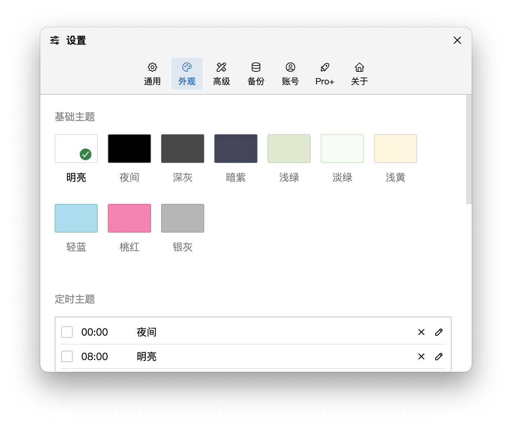Click the 08:00 time value
The image size is (512, 425).
[x=95, y=356]
